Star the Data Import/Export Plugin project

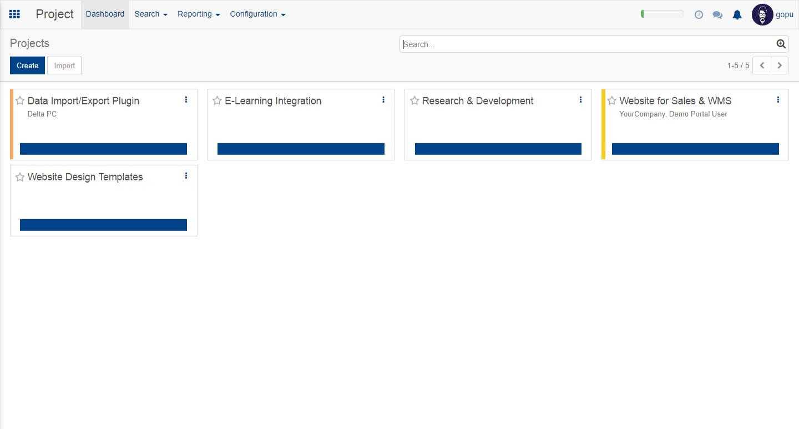click(x=20, y=100)
